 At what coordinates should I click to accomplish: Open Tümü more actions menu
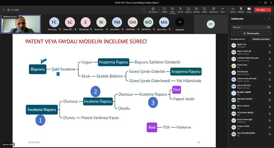[x=223, y=10]
